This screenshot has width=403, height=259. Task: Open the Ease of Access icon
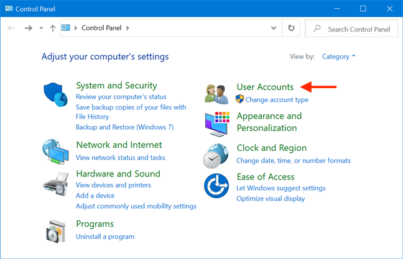pyautogui.click(x=216, y=186)
